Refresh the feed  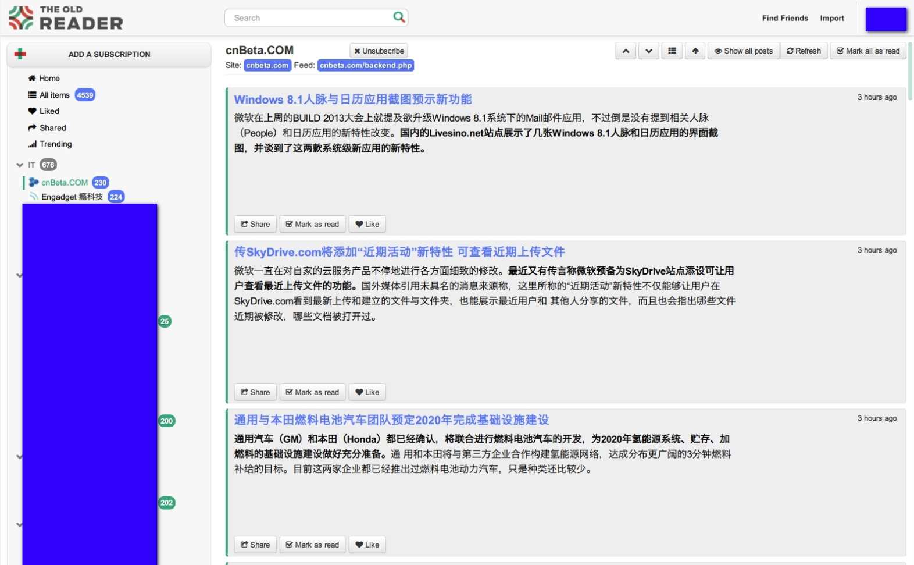point(804,51)
